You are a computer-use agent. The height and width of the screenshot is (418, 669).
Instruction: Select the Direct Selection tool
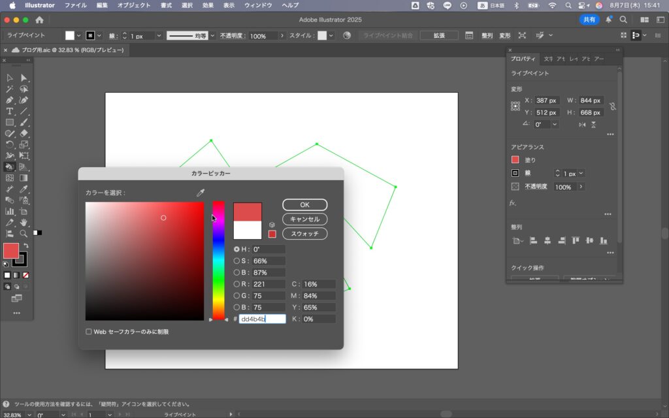click(x=24, y=78)
